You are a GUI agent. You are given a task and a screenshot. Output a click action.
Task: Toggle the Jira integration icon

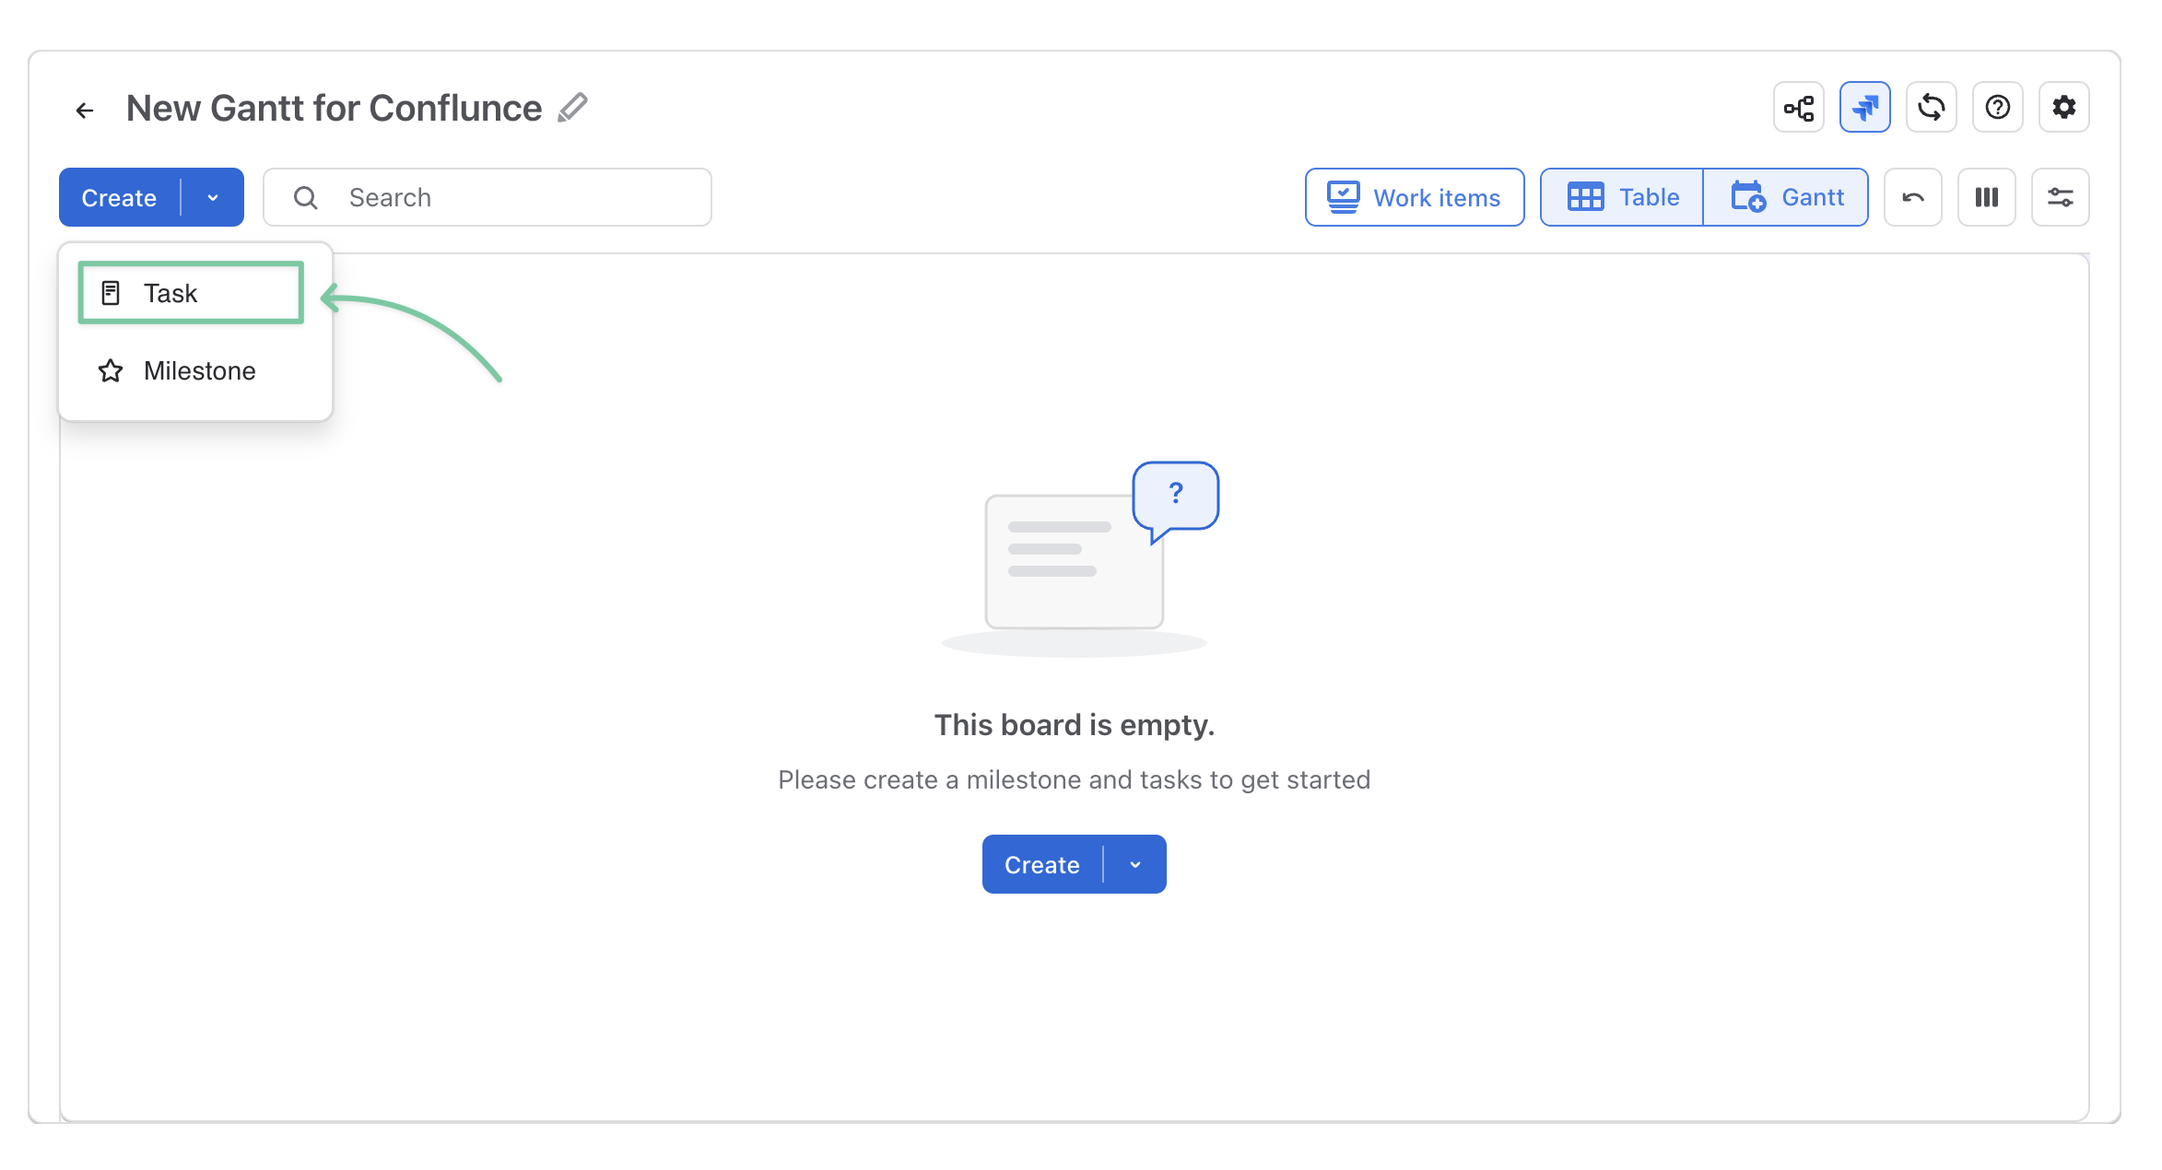click(1864, 108)
